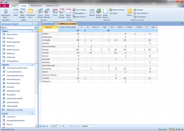Open the File tab
The width and height of the screenshot is (184, 131).
click(x=5, y=6)
